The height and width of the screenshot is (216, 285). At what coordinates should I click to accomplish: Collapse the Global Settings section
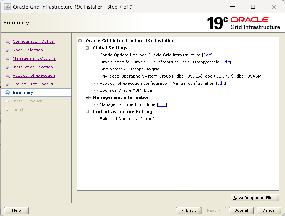(x=87, y=48)
